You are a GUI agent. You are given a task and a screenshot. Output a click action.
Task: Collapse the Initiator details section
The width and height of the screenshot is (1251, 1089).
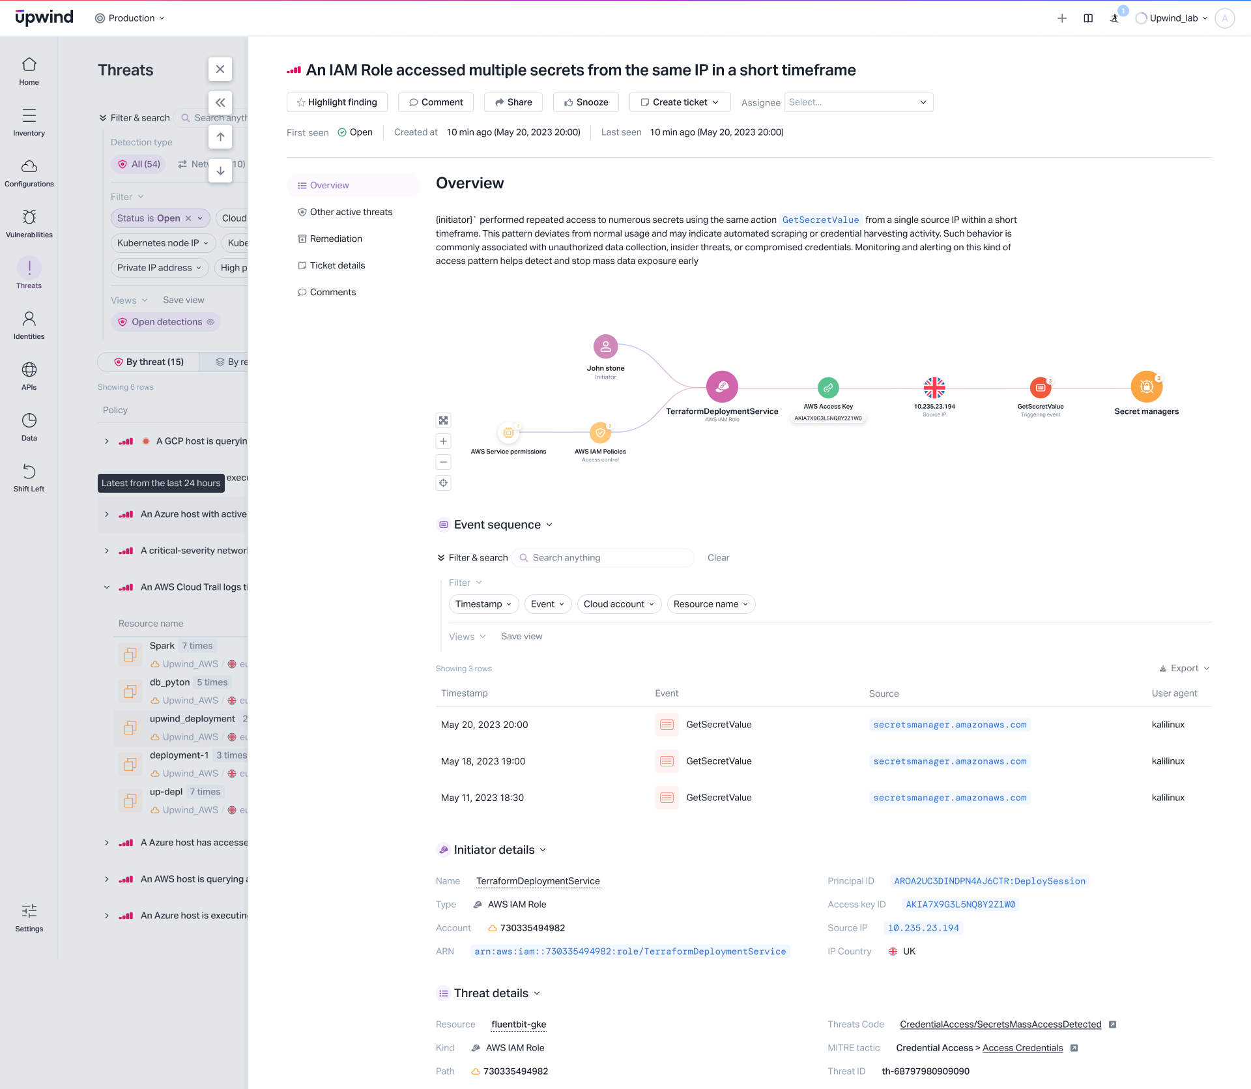point(543,850)
